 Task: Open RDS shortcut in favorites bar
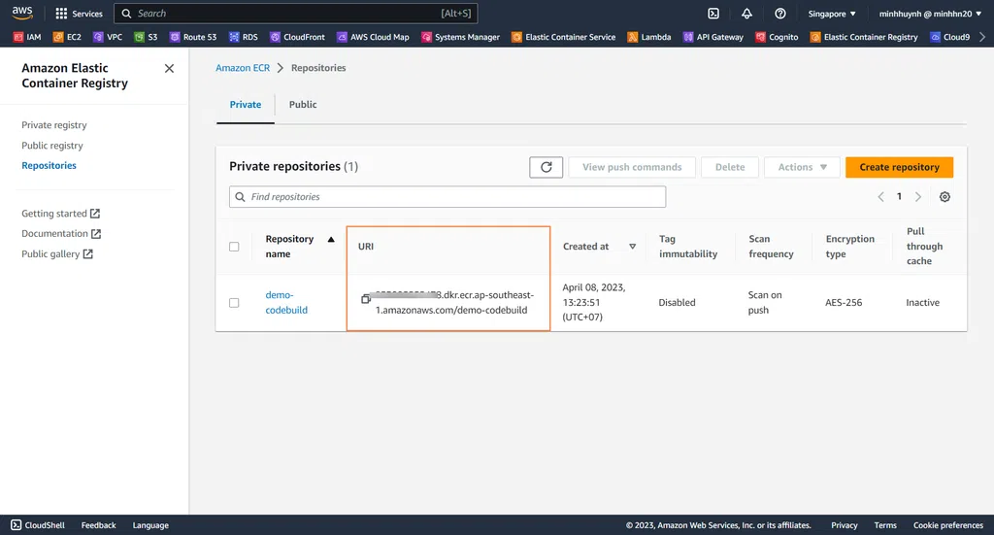[x=244, y=37]
